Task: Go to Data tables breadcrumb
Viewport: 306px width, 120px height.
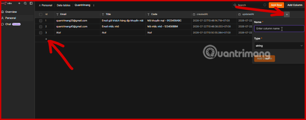Action: tap(63, 5)
